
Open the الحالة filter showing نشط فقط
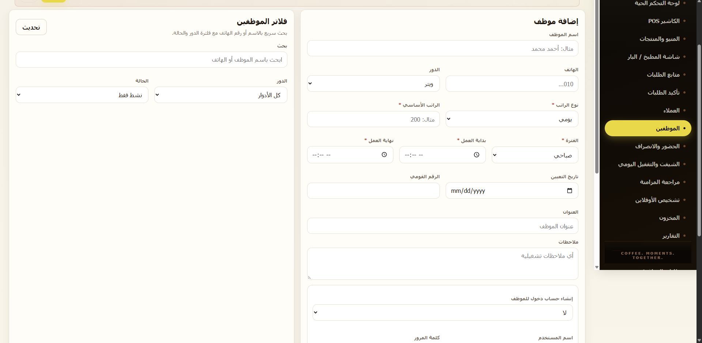pos(82,95)
